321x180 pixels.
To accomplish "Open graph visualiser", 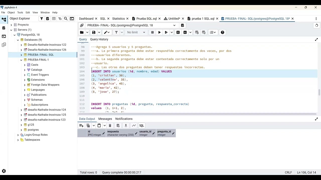I will click(134, 125).
